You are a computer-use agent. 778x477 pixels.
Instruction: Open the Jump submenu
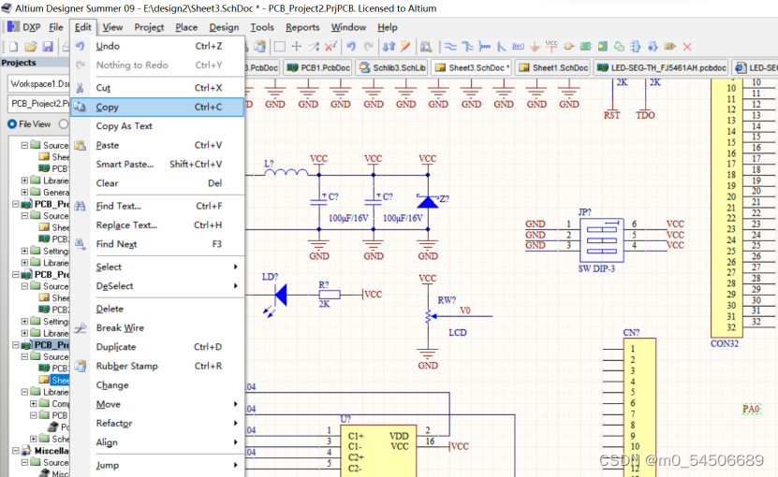coord(158,465)
